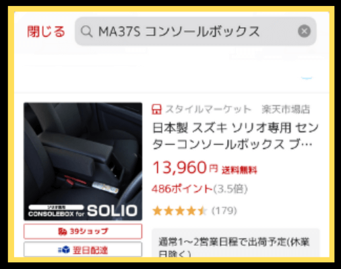341x269 pixels.
Task: Tap 閉じる to close the search
Action: (x=46, y=32)
